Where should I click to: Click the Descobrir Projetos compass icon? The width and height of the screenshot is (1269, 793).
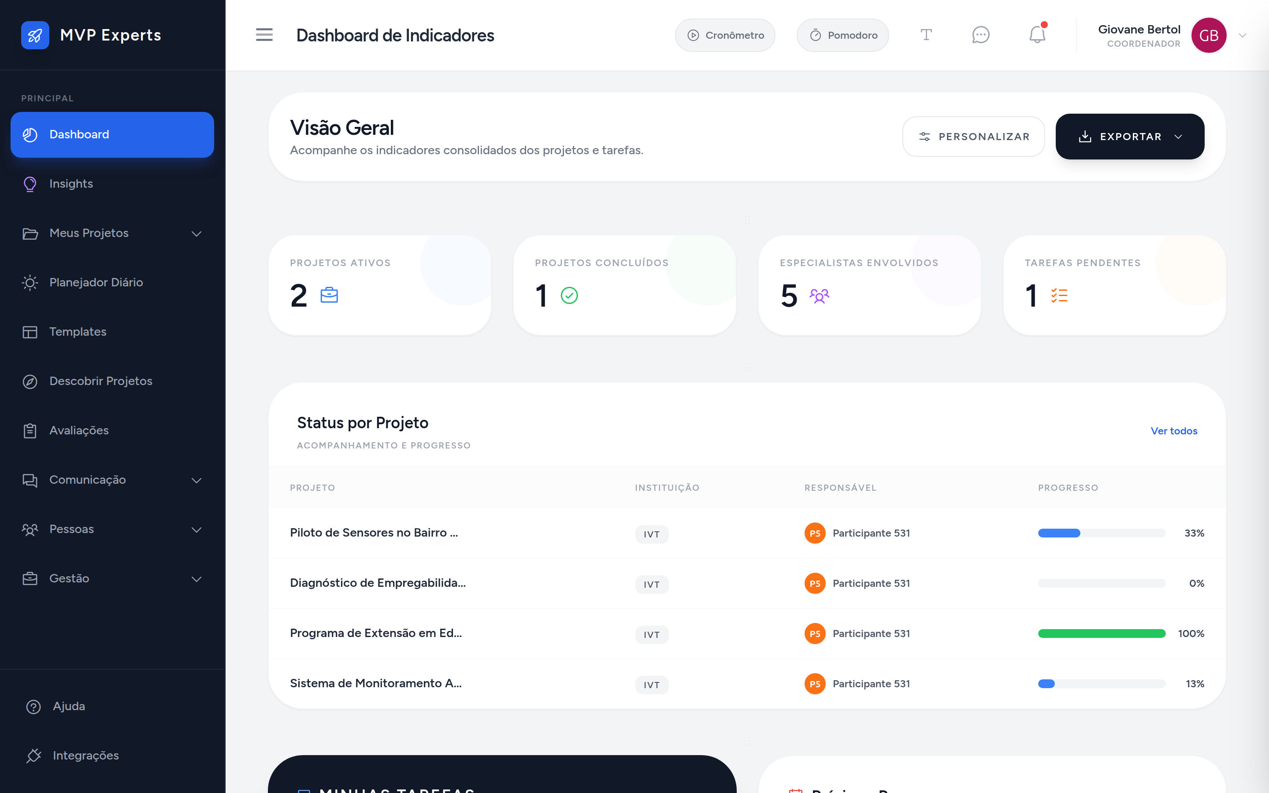tap(30, 381)
